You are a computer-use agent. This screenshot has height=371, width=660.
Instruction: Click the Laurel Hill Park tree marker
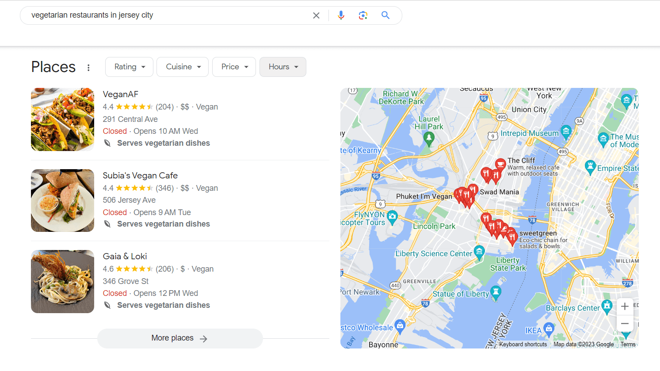point(429,139)
